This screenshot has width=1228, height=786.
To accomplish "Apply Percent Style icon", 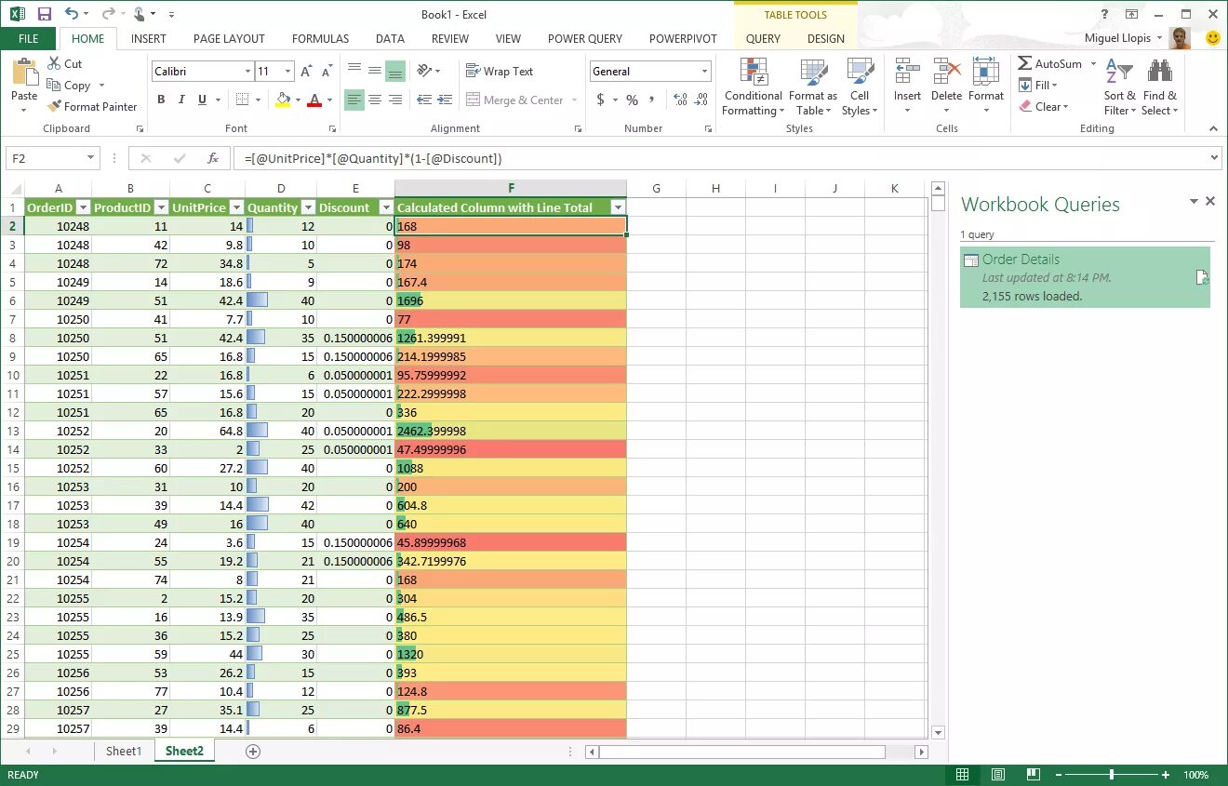I will [x=632, y=100].
